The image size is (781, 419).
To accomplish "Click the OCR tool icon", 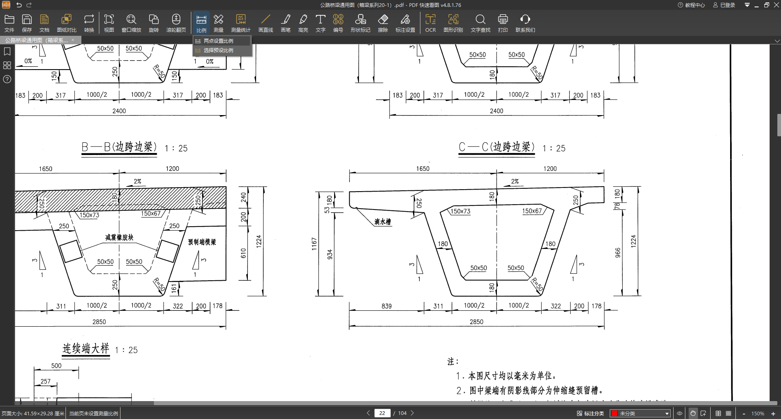I will [x=430, y=23].
